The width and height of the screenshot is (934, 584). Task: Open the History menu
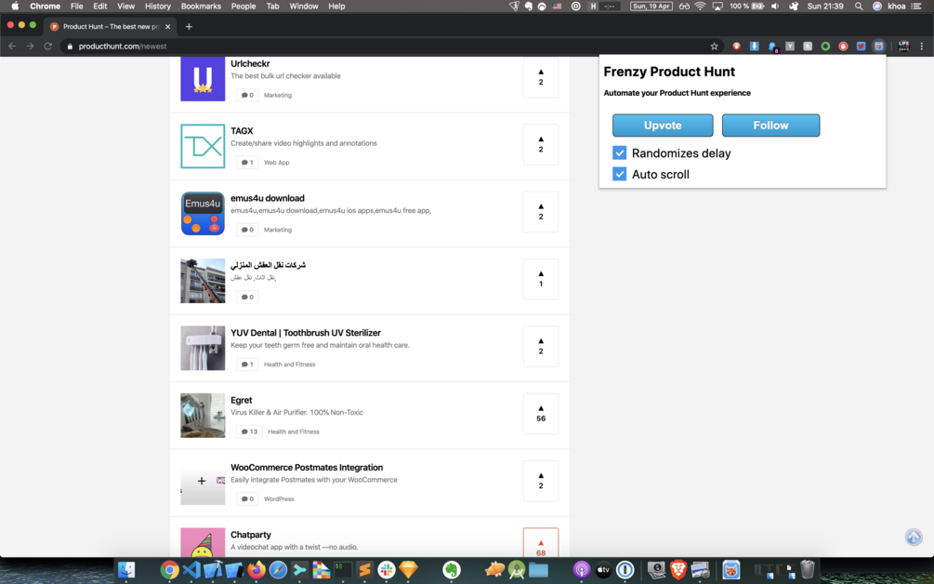click(x=158, y=6)
